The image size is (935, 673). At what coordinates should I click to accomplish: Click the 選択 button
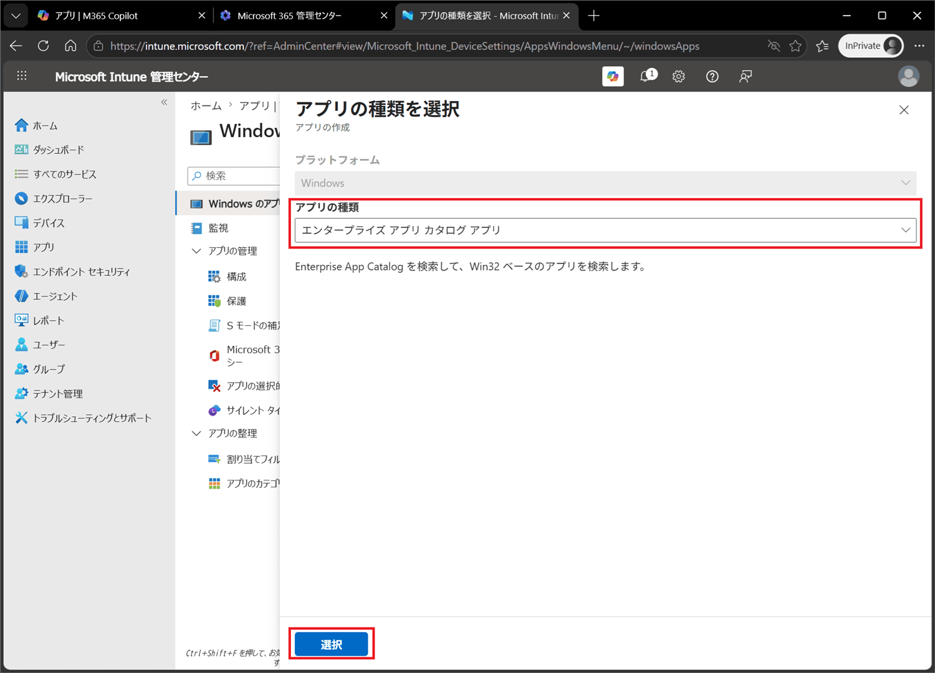(x=331, y=644)
